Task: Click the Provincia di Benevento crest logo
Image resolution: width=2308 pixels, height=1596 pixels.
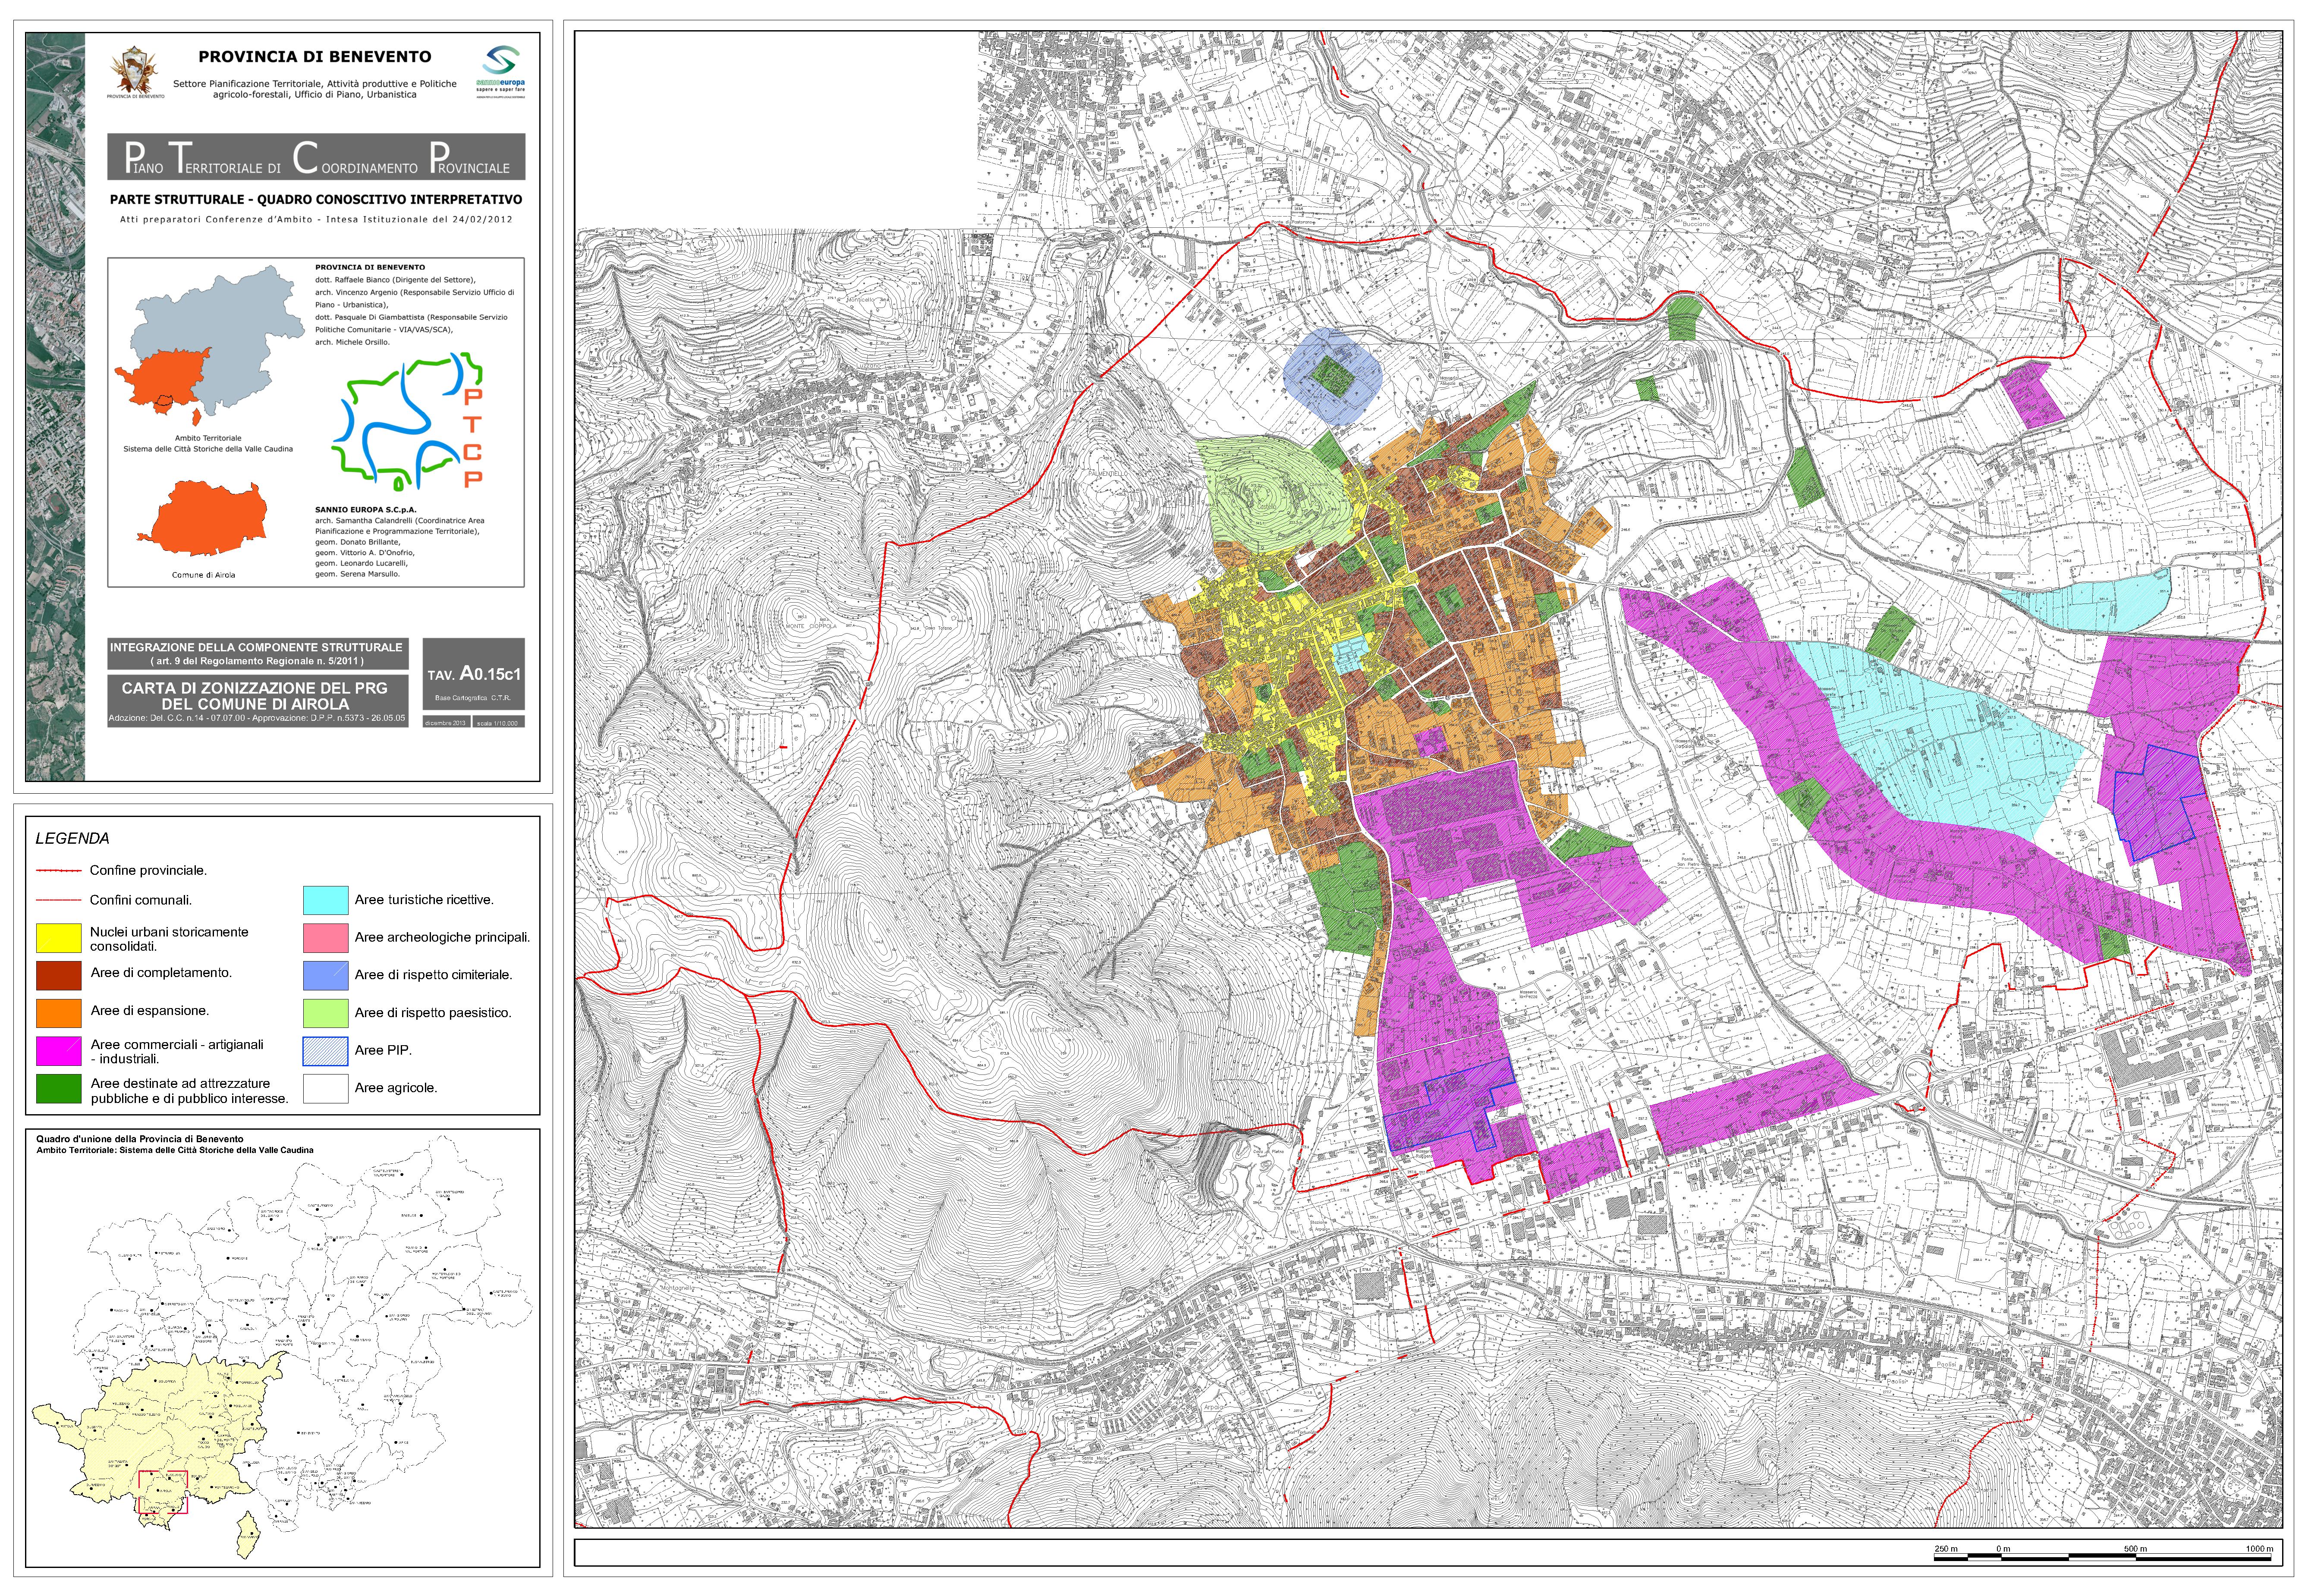Action: tap(135, 71)
